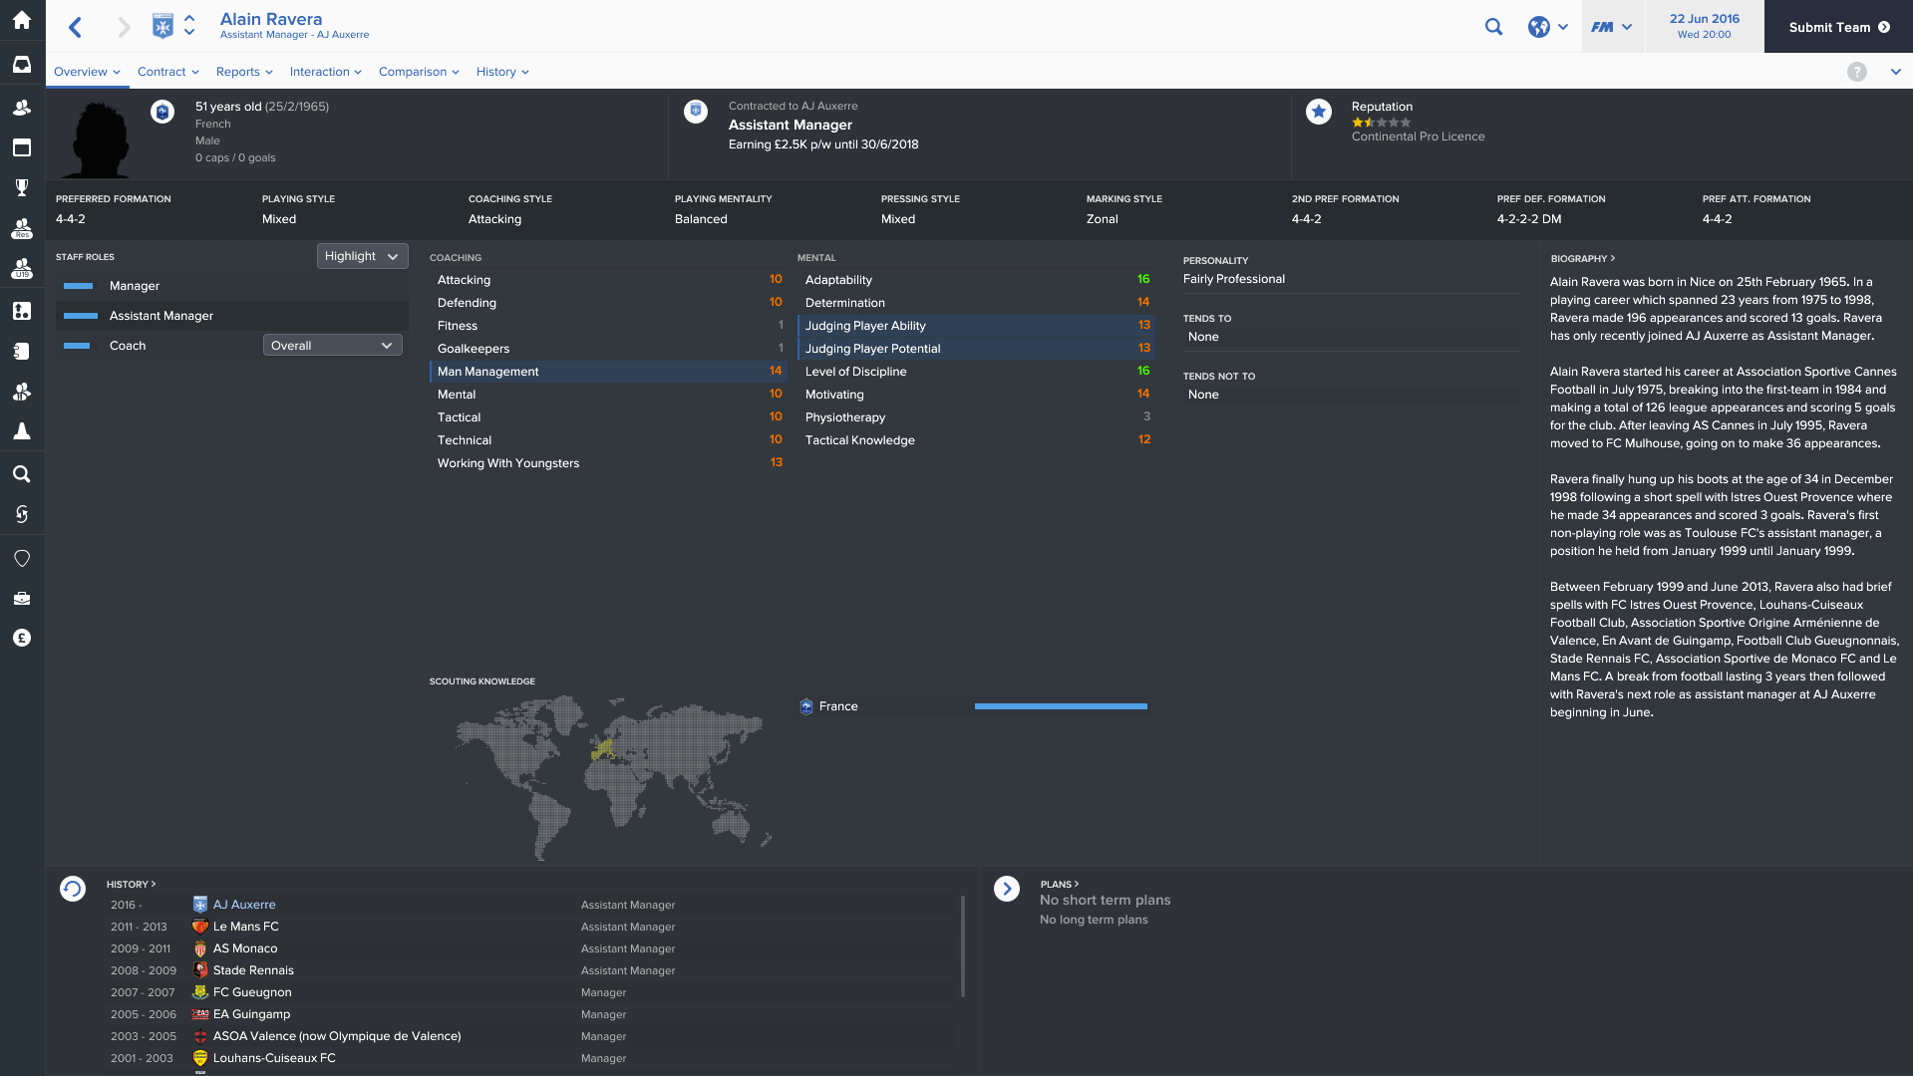Viewport: 1913px width, 1076px height.
Task: Open the Highlight dropdown
Action: click(x=363, y=256)
